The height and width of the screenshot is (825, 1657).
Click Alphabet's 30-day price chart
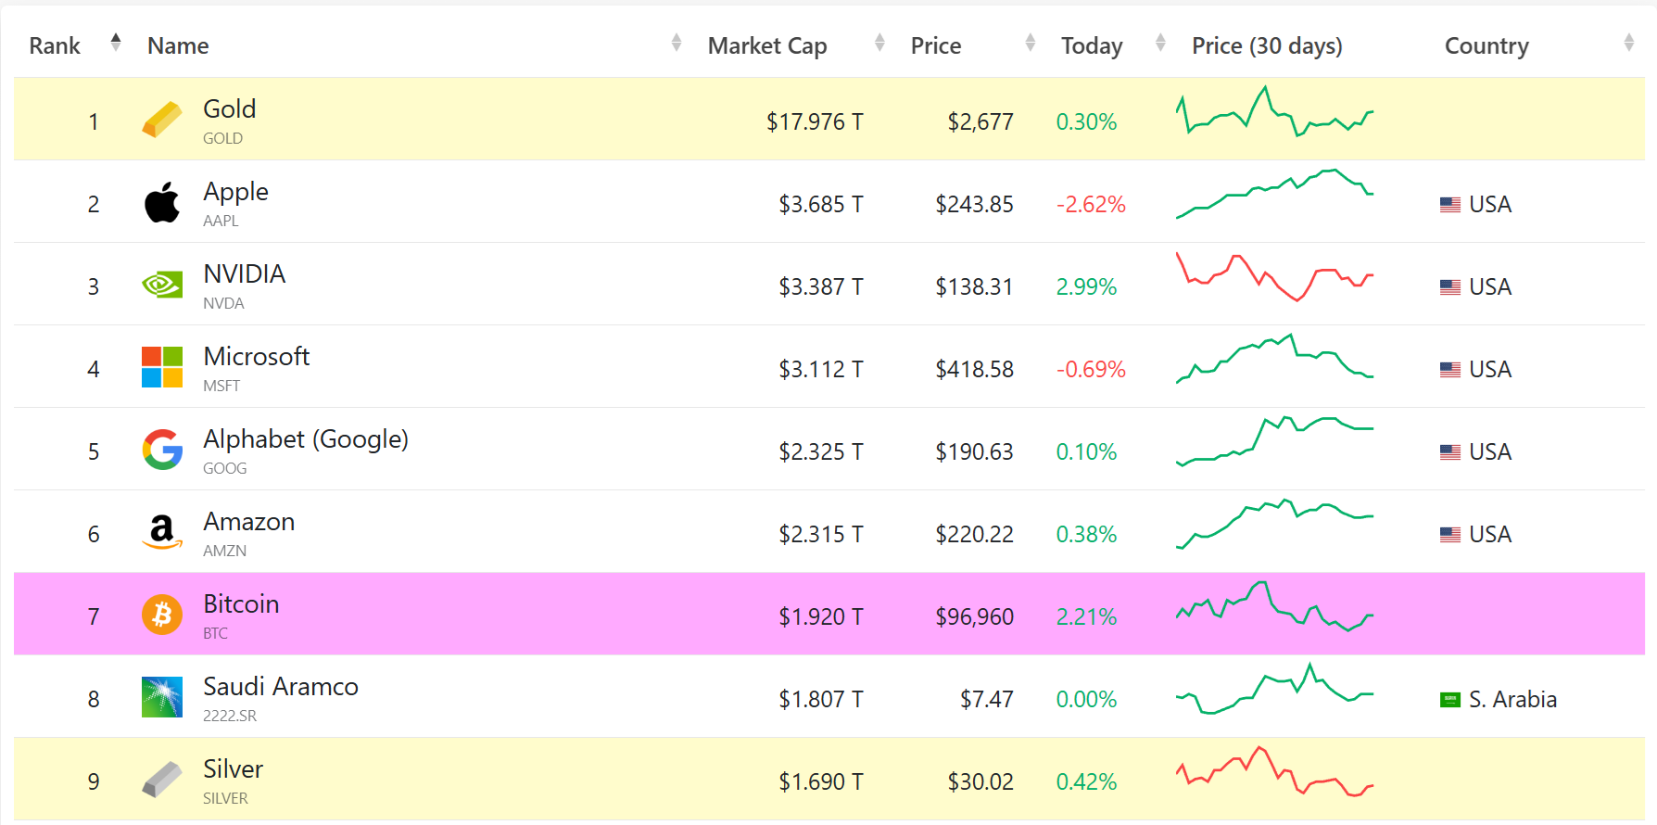pos(1274,441)
